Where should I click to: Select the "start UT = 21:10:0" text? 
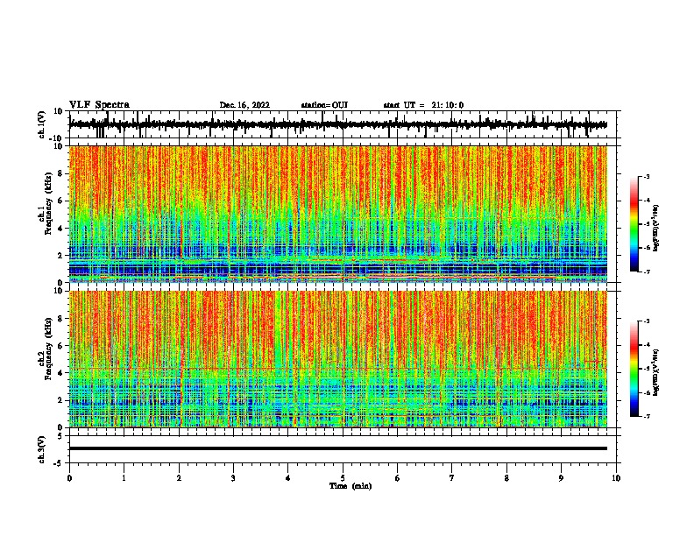point(423,105)
